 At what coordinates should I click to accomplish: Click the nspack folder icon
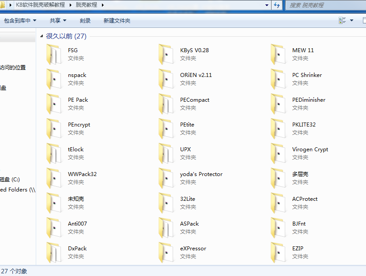click(x=54, y=79)
